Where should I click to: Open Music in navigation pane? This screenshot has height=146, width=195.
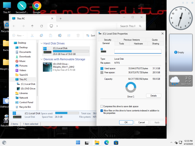[x=22, y=61]
